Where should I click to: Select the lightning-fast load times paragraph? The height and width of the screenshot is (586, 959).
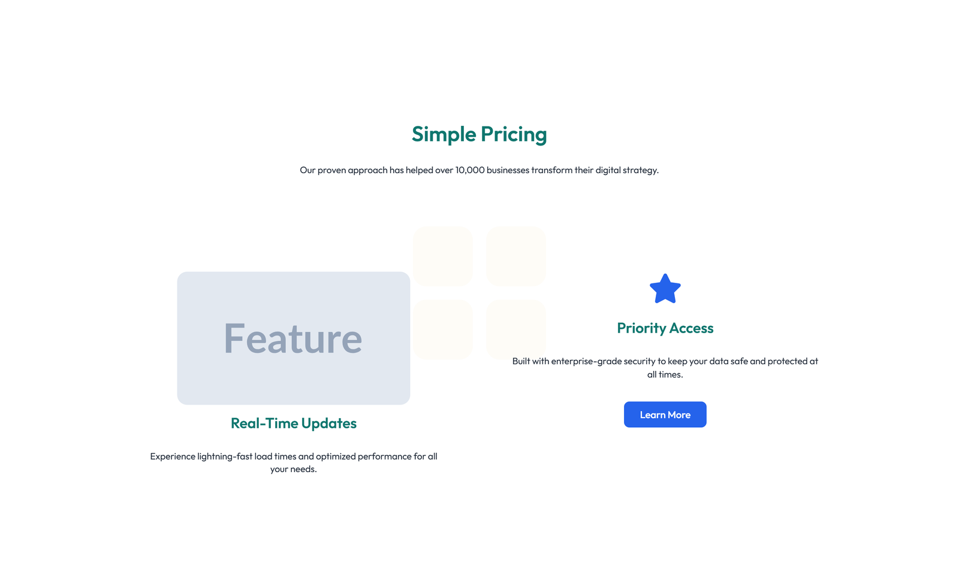point(294,463)
